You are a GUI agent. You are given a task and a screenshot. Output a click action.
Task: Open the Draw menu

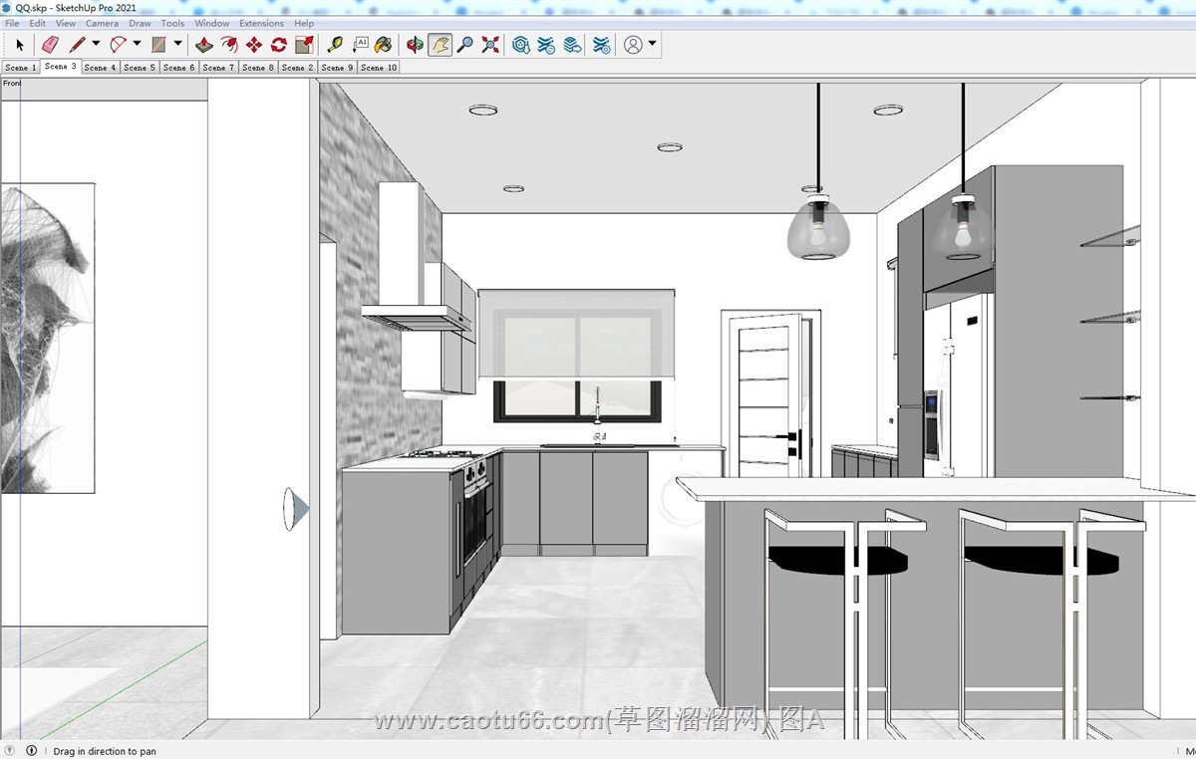pos(141,23)
